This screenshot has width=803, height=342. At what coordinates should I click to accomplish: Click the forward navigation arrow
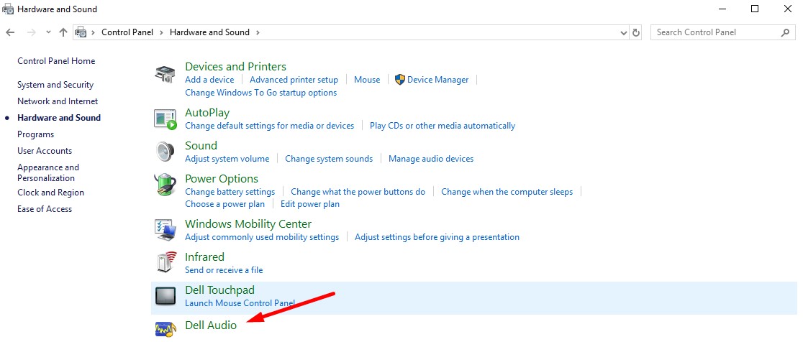31,32
